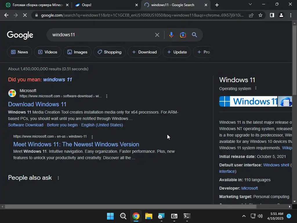This screenshot has width=297, height=223.
Task: Open the Chrome side panel icon
Action: 272,15
